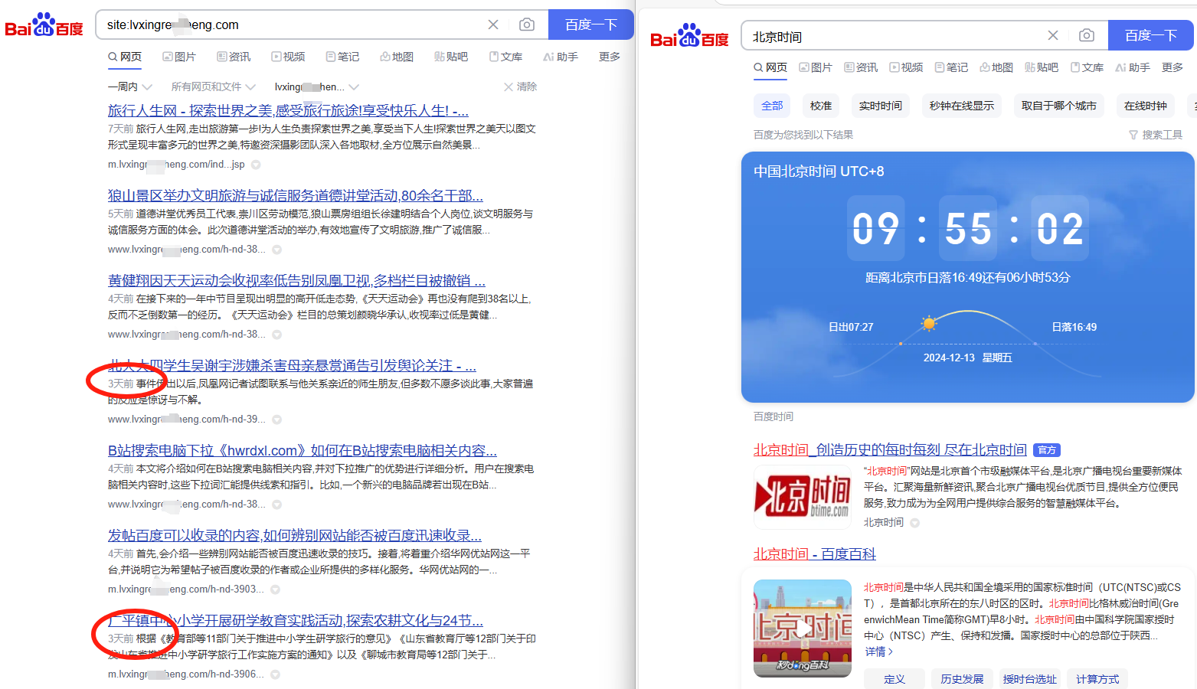
Task: Click the Baidu logo in the right window
Action: (x=689, y=35)
